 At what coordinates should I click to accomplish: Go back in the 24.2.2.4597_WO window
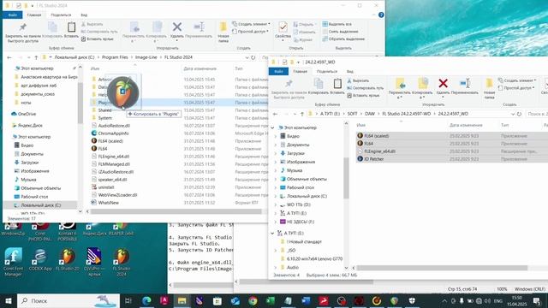276,114
